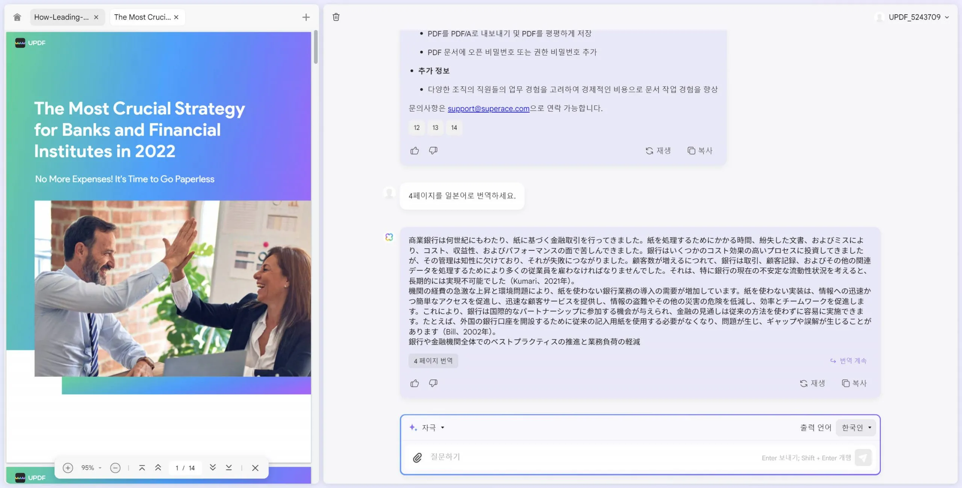
Task: Click the UPDF logo on page top
Action: (30, 43)
